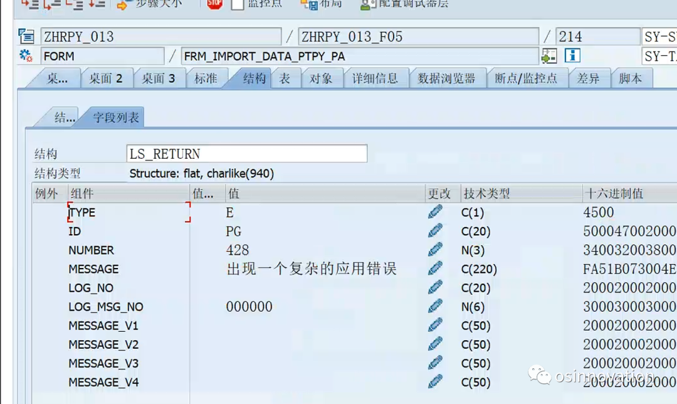Click the red STOP breakpoint icon
The image size is (677, 404).
tap(214, 4)
